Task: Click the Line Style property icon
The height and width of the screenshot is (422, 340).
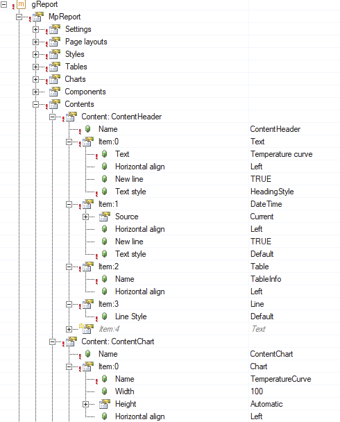Action: 104,316
